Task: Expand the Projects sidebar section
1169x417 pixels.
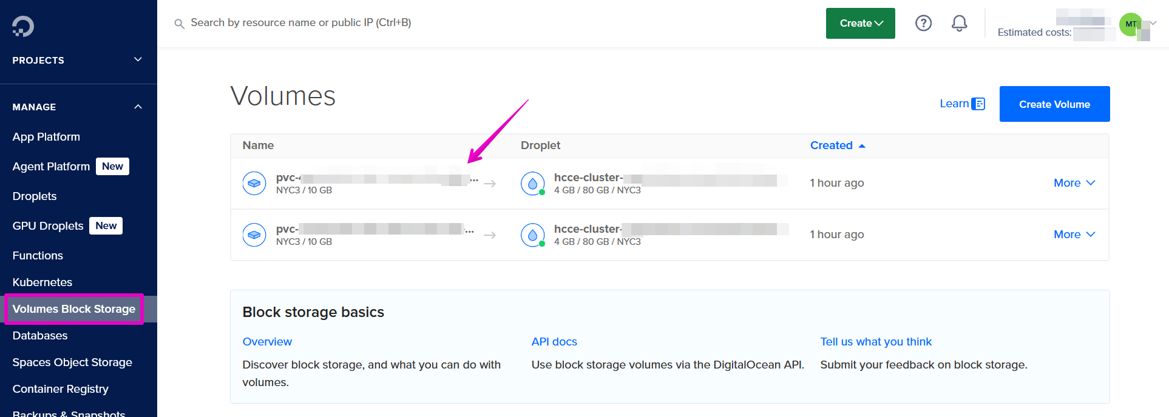Action: pos(138,59)
